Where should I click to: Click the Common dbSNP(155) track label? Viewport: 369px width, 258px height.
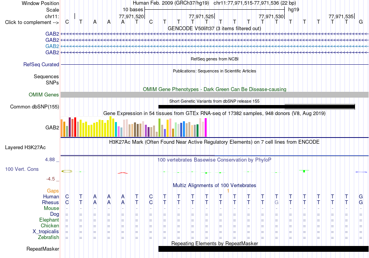point(35,107)
